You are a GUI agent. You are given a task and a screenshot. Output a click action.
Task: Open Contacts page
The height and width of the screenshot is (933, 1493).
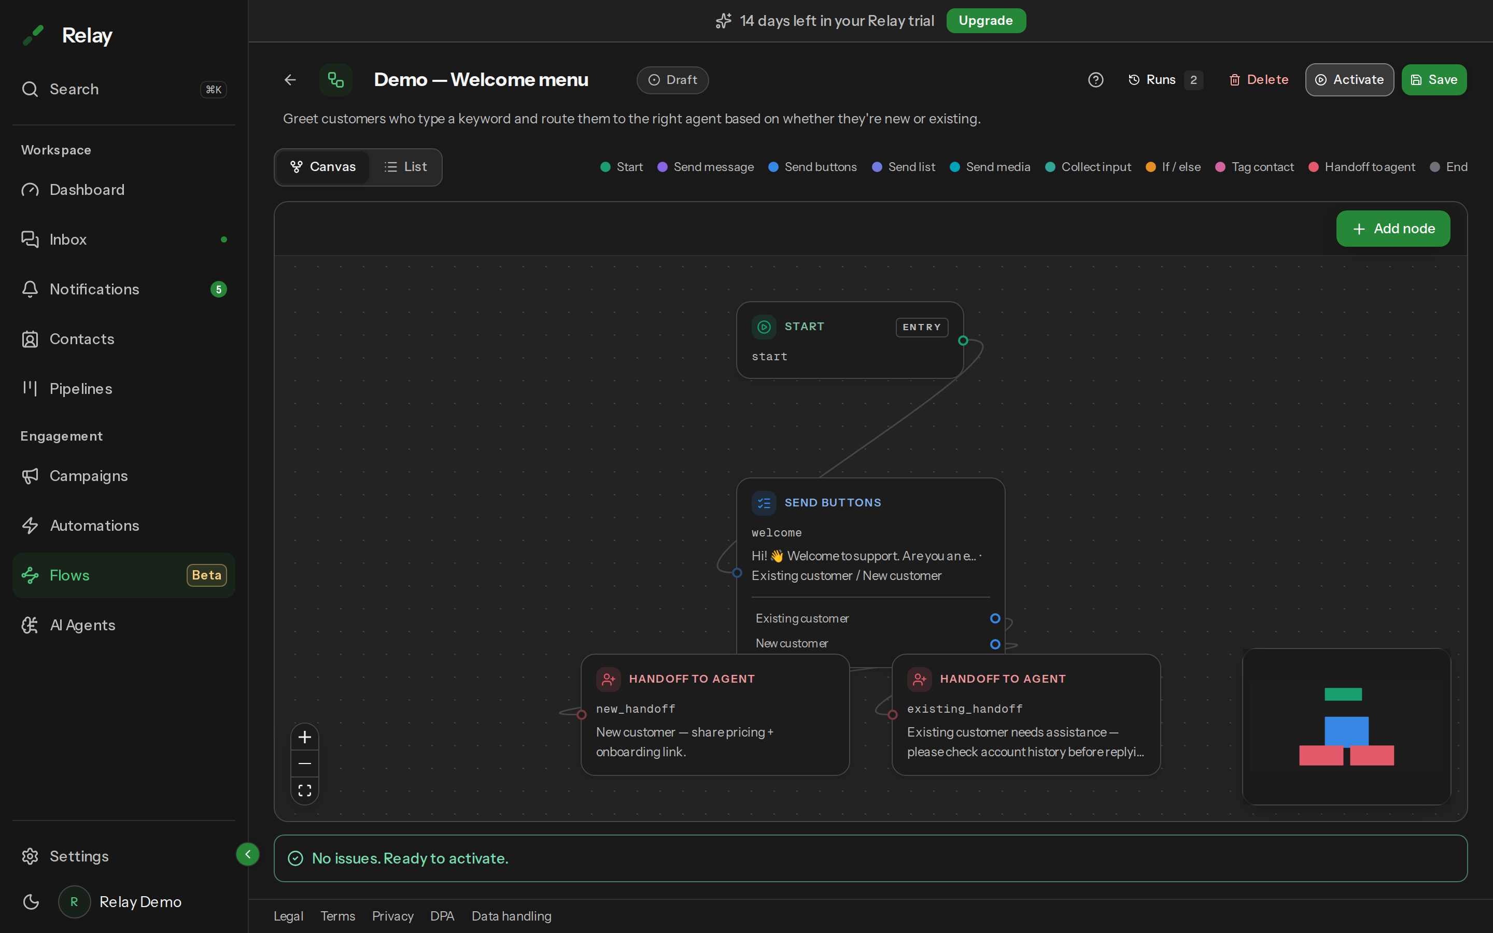point(123,339)
